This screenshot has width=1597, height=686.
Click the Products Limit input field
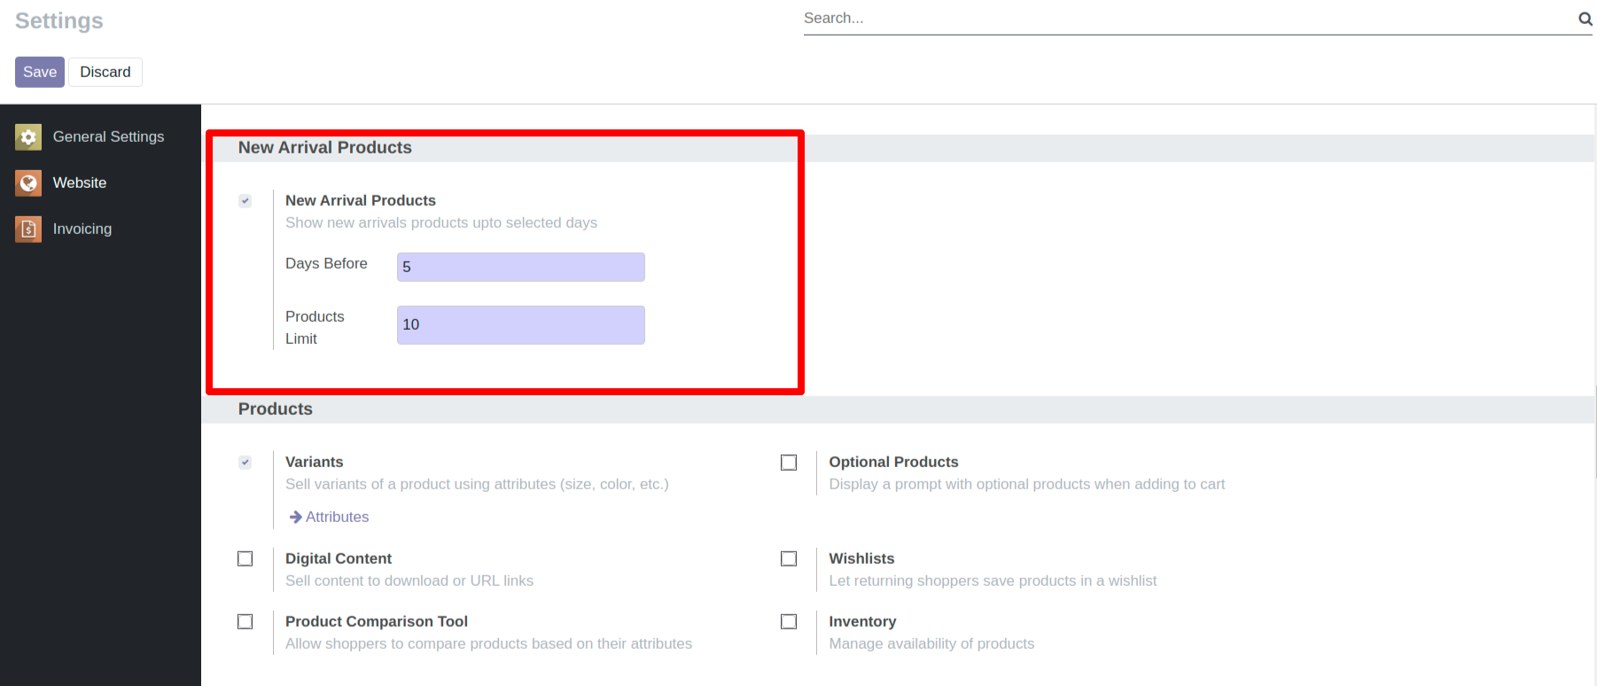click(520, 325)
